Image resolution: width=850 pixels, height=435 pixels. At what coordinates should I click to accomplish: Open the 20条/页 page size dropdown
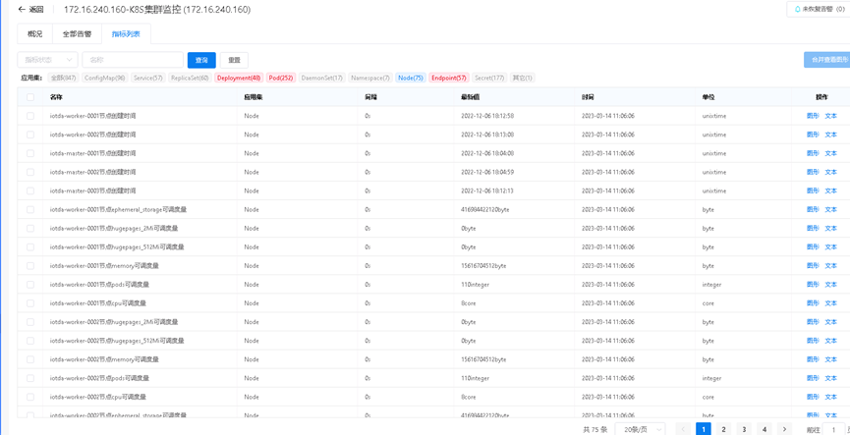tap(641, 429)
